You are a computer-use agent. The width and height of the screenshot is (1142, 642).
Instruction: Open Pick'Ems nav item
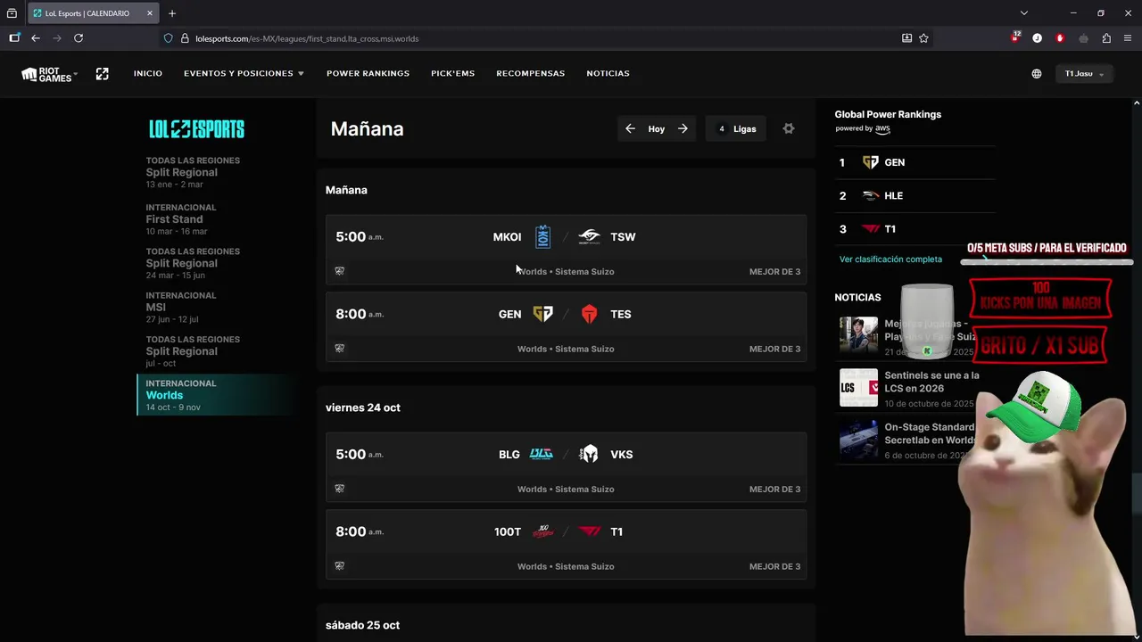pos(452,73)
